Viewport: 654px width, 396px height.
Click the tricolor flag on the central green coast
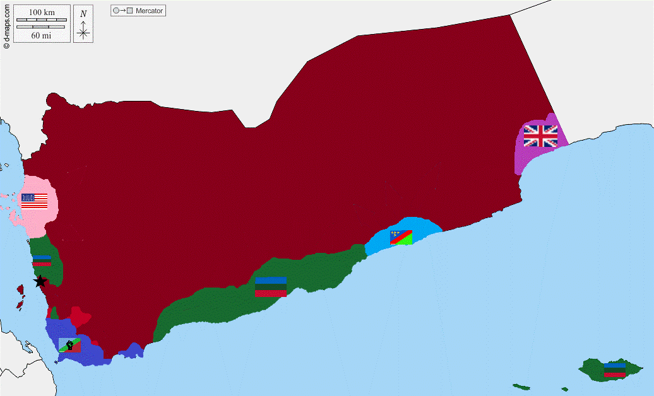[271, 287]
